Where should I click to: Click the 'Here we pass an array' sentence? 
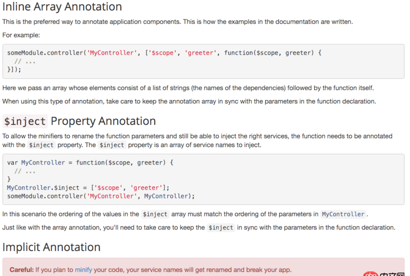click(x=188, y=88)
